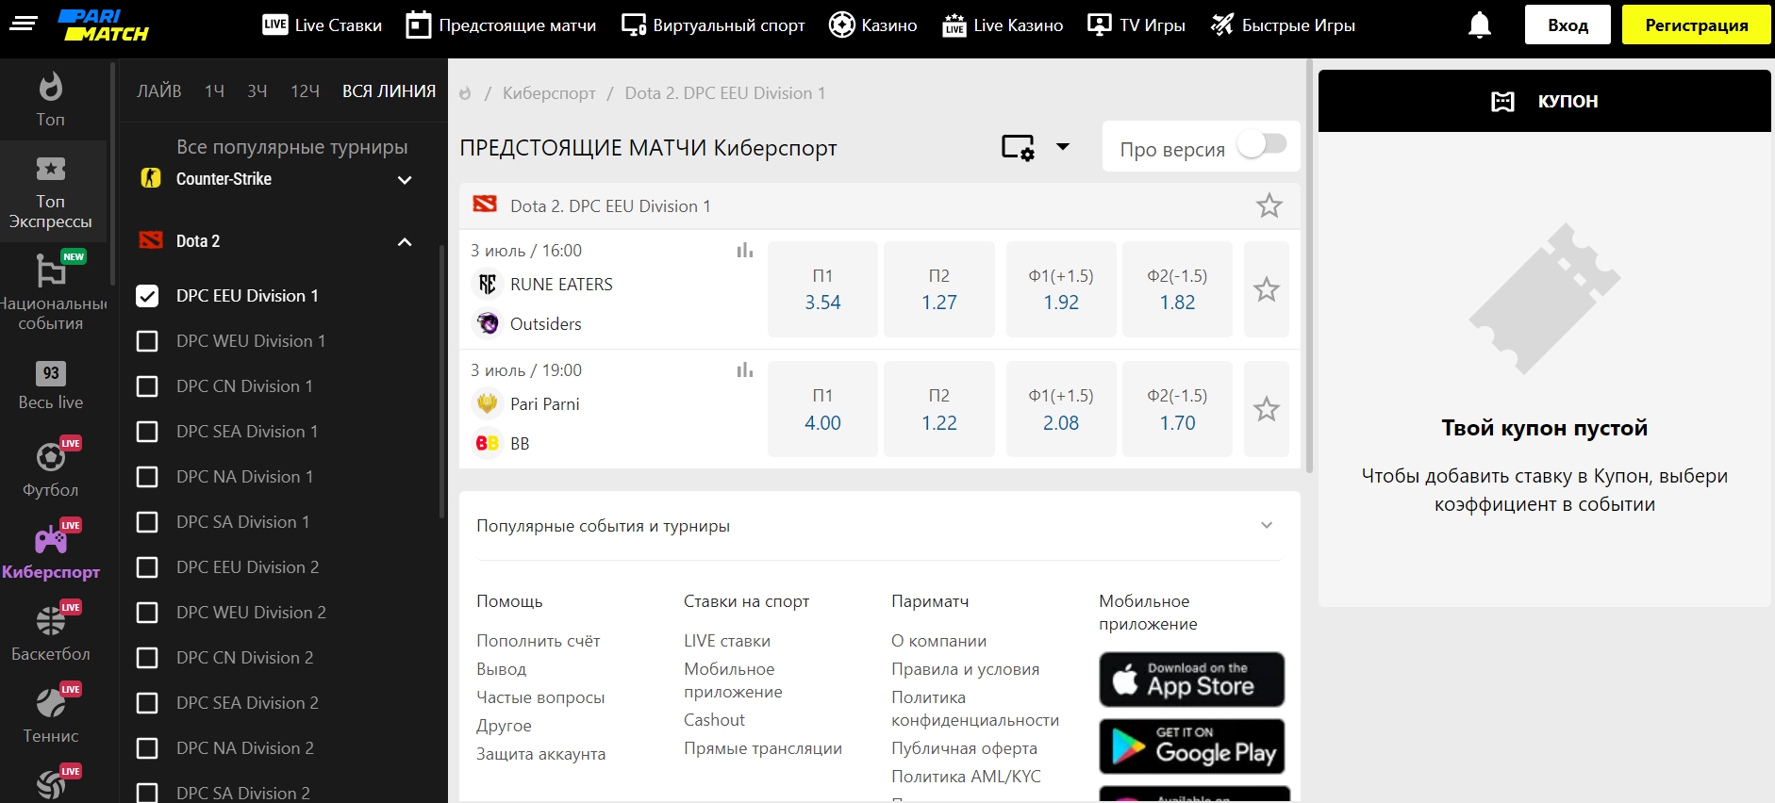Screen dimensions: 1775x803
Task: Favorite the RUNE EATERS vs Outsiders match
Action: point(1267,289)
